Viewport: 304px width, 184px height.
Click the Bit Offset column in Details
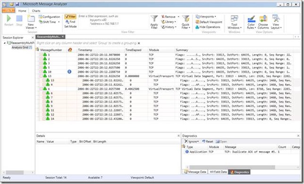tap(85, 142)
